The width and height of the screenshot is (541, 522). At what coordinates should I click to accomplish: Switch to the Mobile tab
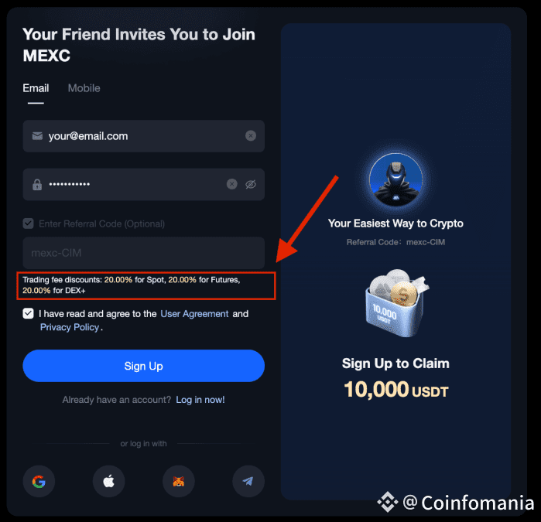84,88
